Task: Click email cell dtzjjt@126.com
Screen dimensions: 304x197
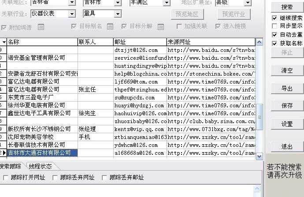Action: (x=140, y=50)
